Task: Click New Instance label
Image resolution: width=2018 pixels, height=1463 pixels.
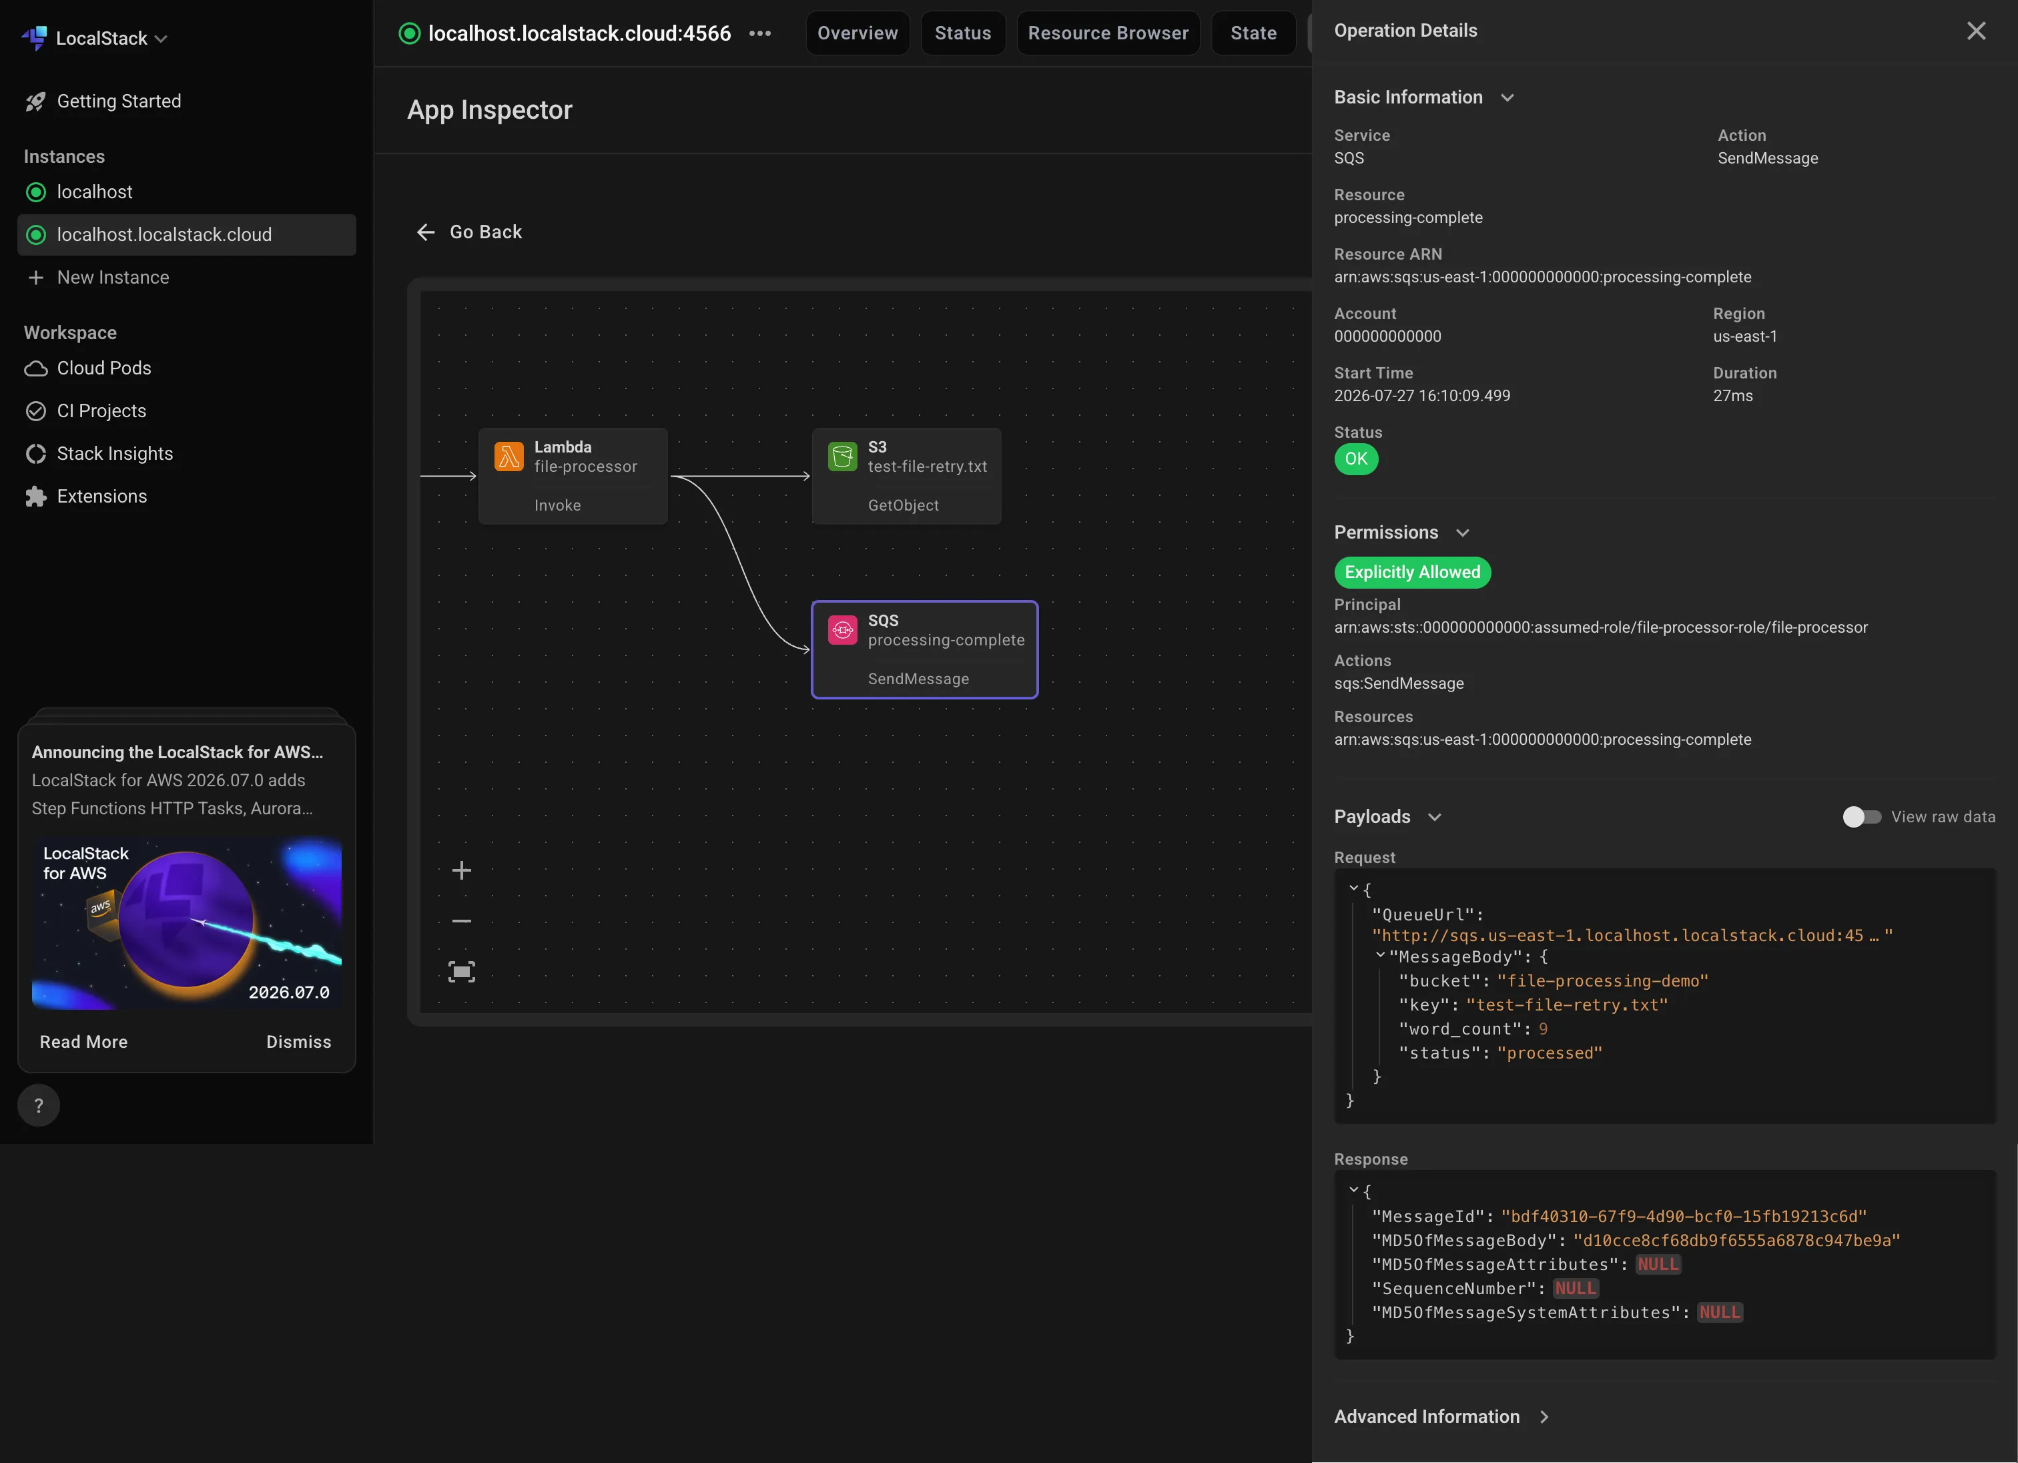Action: (x=113, y=278)
